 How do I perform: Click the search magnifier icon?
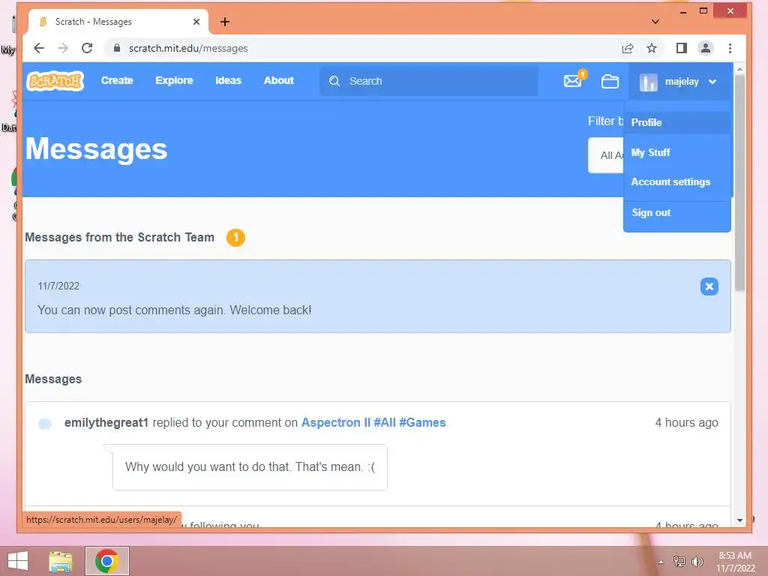334,81
